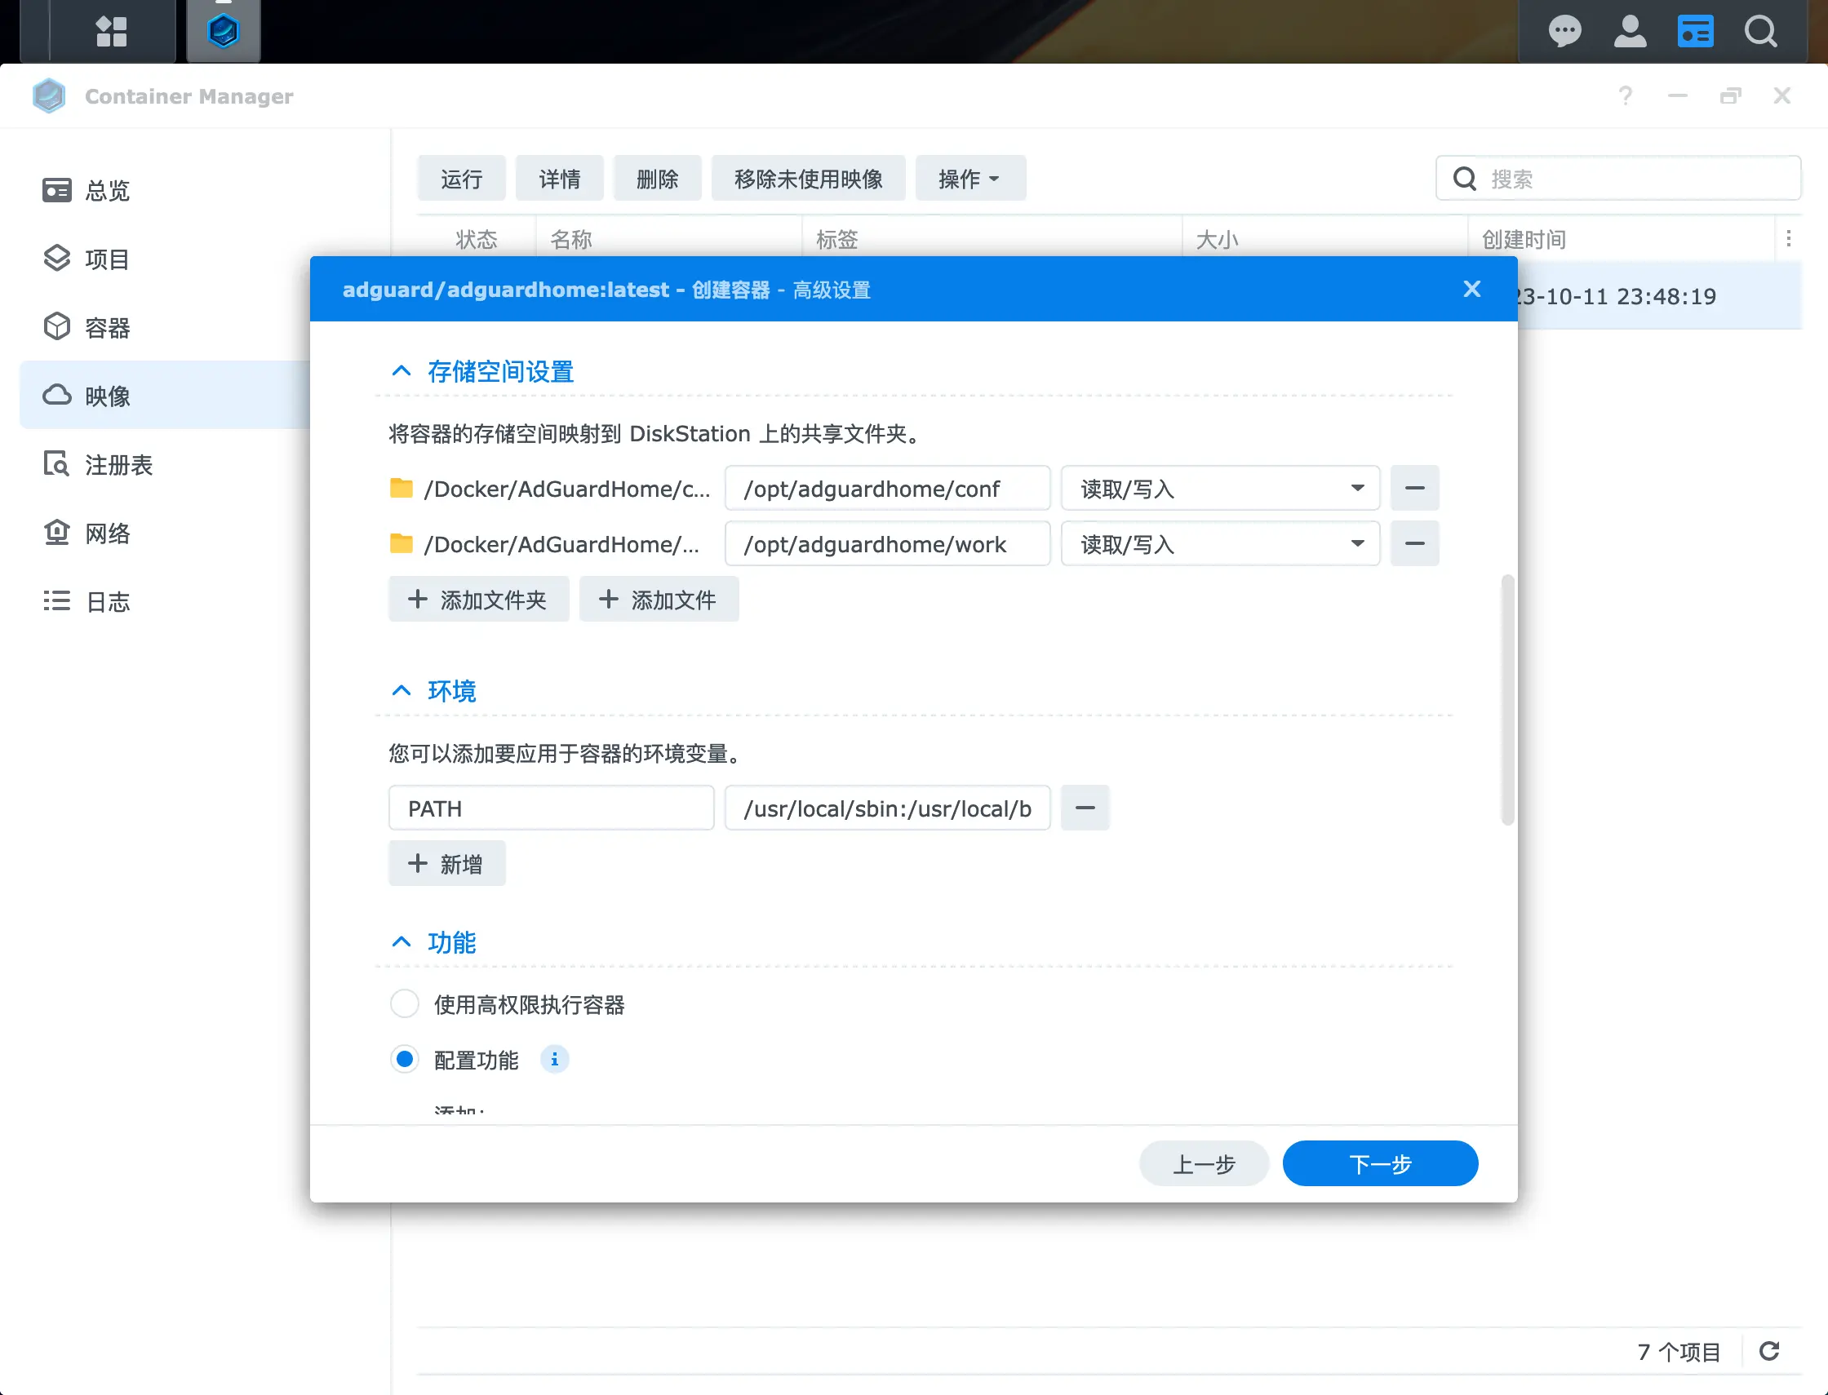
Task: Click the 运行 button
Action: click(x=461, y=179)
